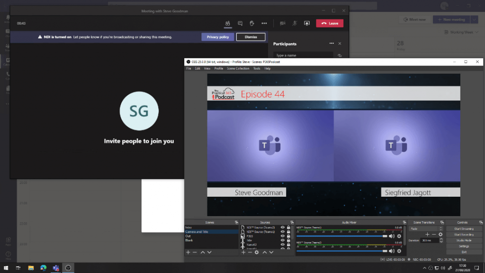
Task: Select the Intro scene
Action: (212, 227)
